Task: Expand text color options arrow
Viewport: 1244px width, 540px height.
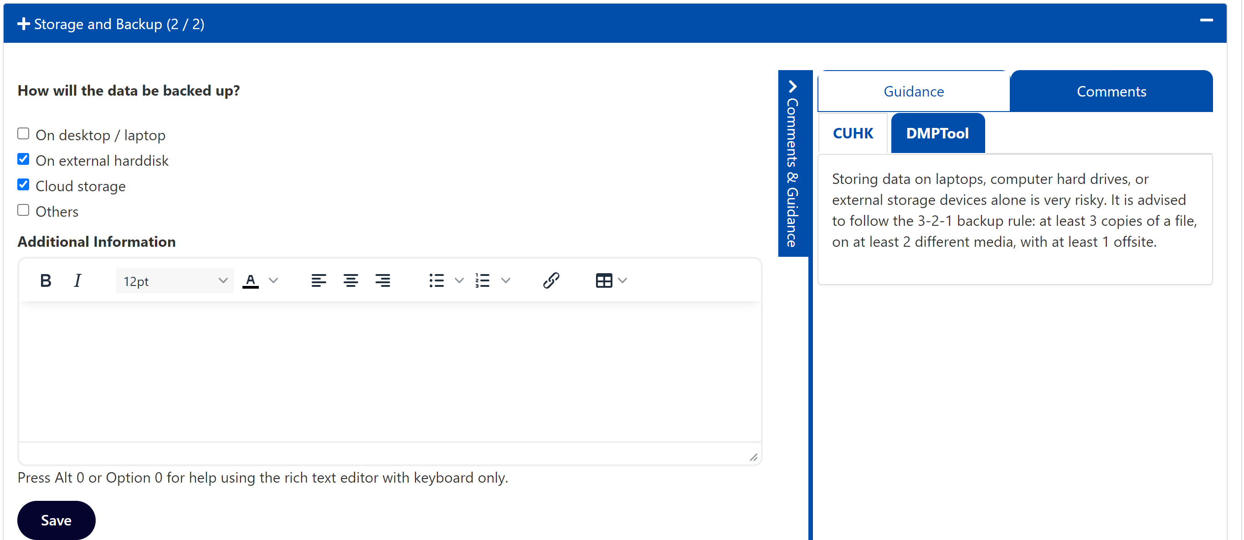Action: (273, 280)
